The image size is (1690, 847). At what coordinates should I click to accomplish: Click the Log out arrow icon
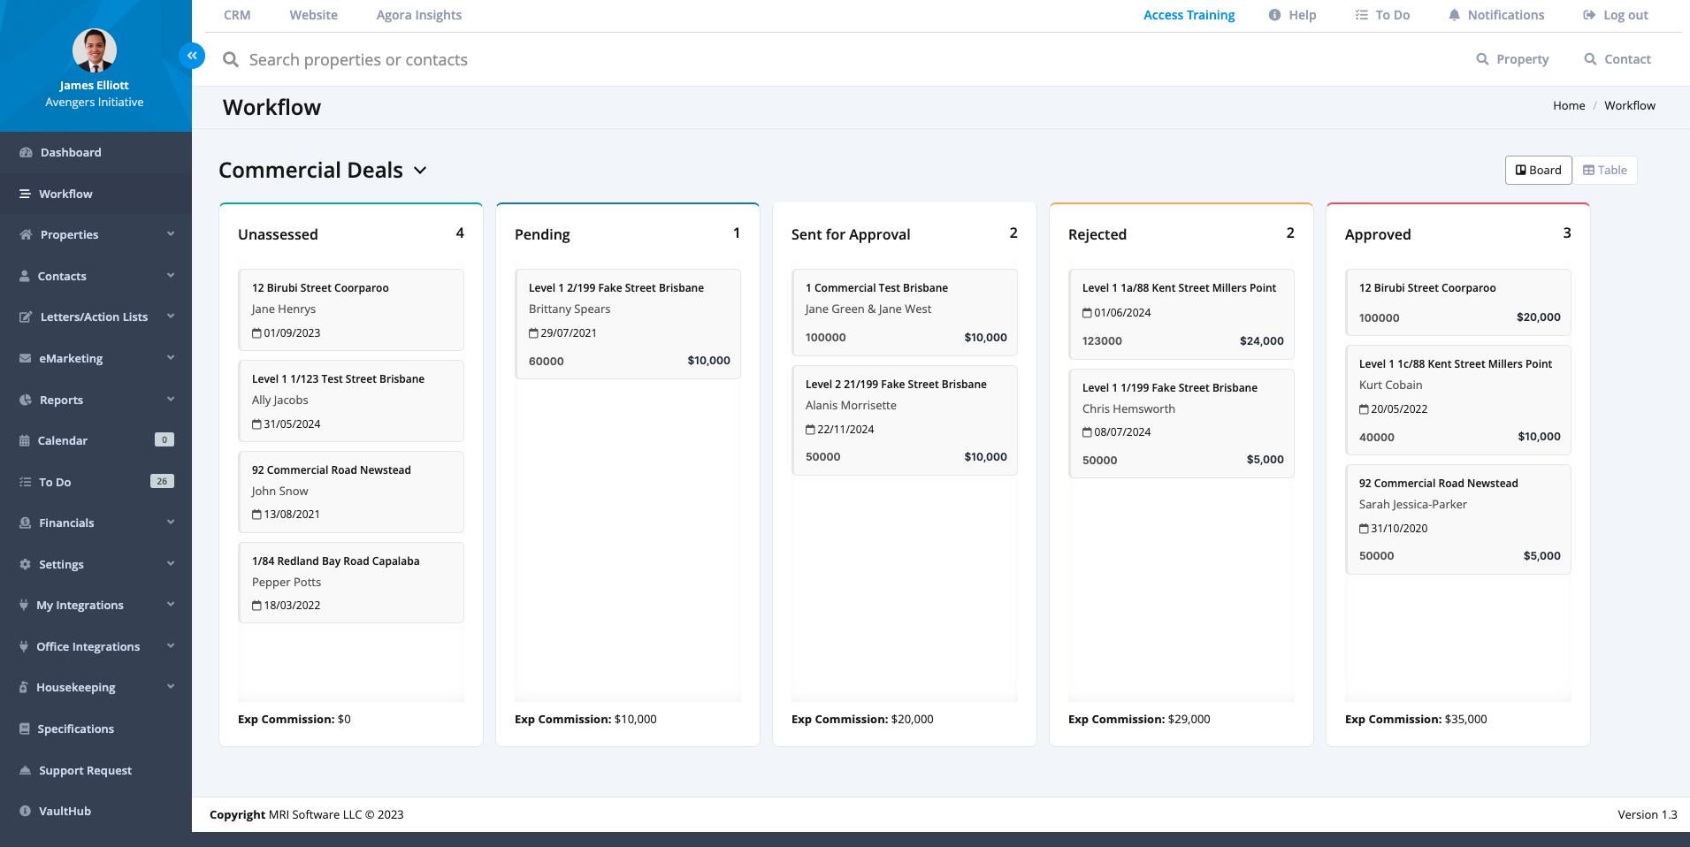click(1589, 15)
